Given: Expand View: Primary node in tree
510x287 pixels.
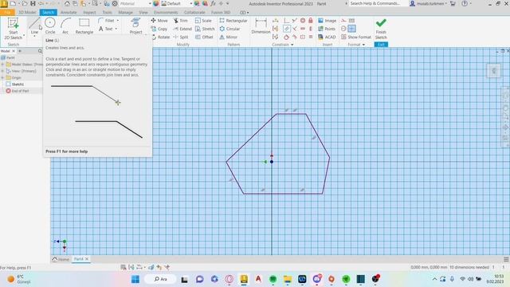Looking at the screenshot, I should point(2,71).
